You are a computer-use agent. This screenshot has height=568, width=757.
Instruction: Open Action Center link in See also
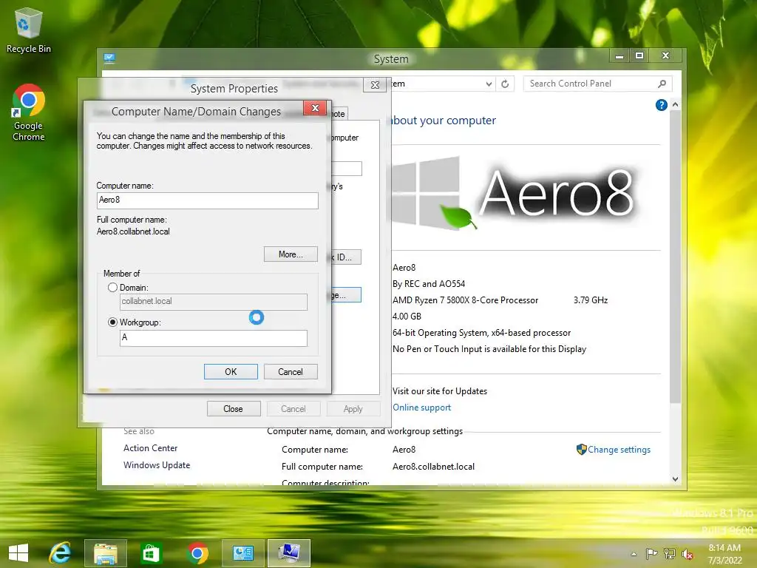point(150,447)
